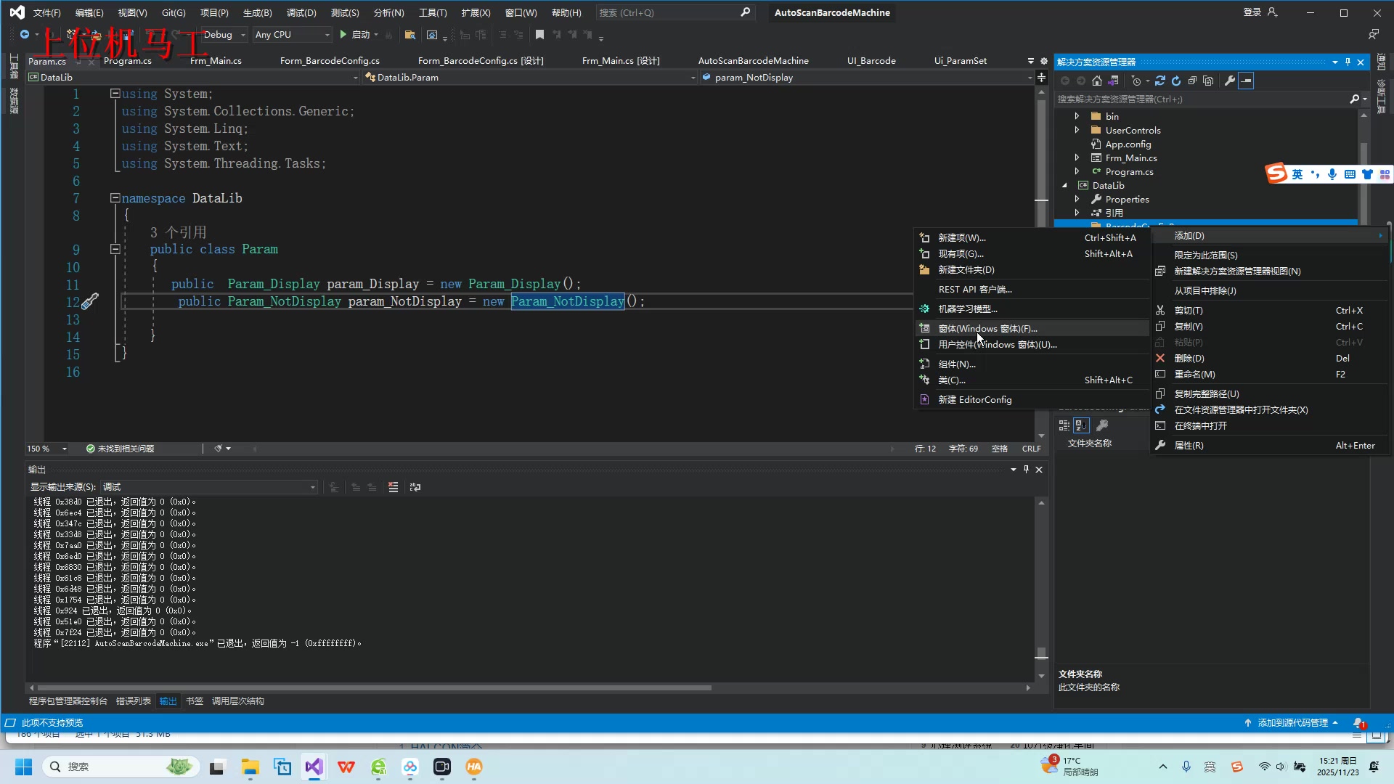Toggle pin on Solution Explorer panel
The image size is (1394, 784).
(1348, 62)
